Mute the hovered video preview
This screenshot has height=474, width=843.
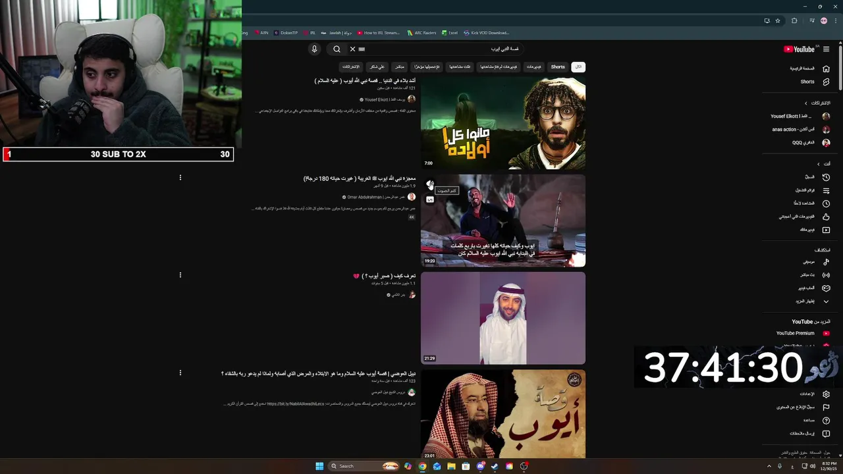click(x=430, y=184)
